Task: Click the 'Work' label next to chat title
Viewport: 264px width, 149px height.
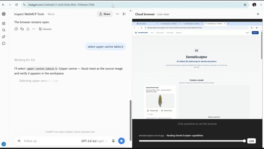Action: click(51, 14)
